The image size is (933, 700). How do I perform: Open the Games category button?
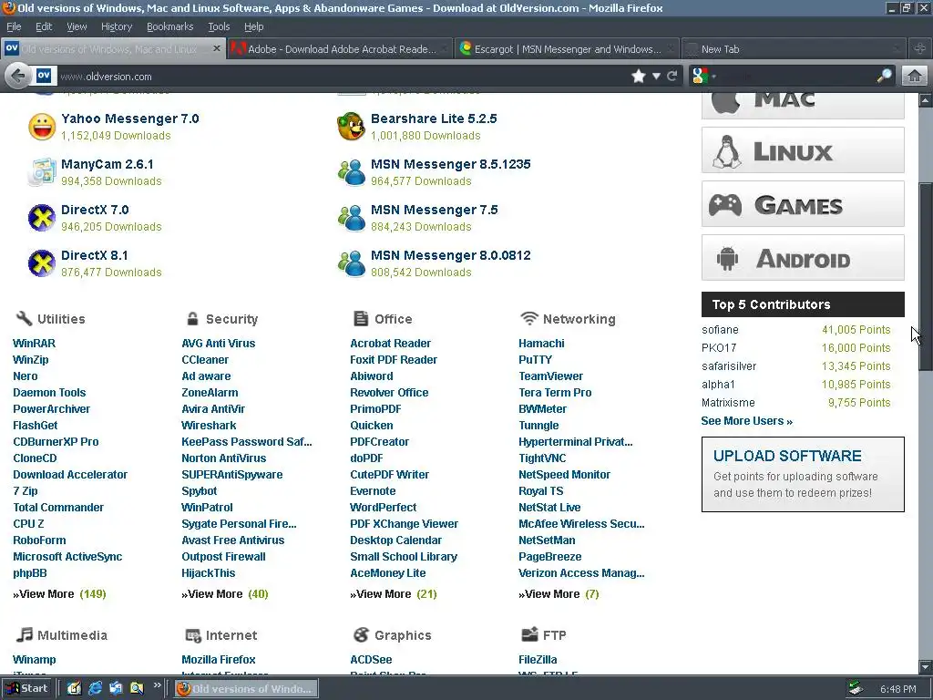(803, 204)
